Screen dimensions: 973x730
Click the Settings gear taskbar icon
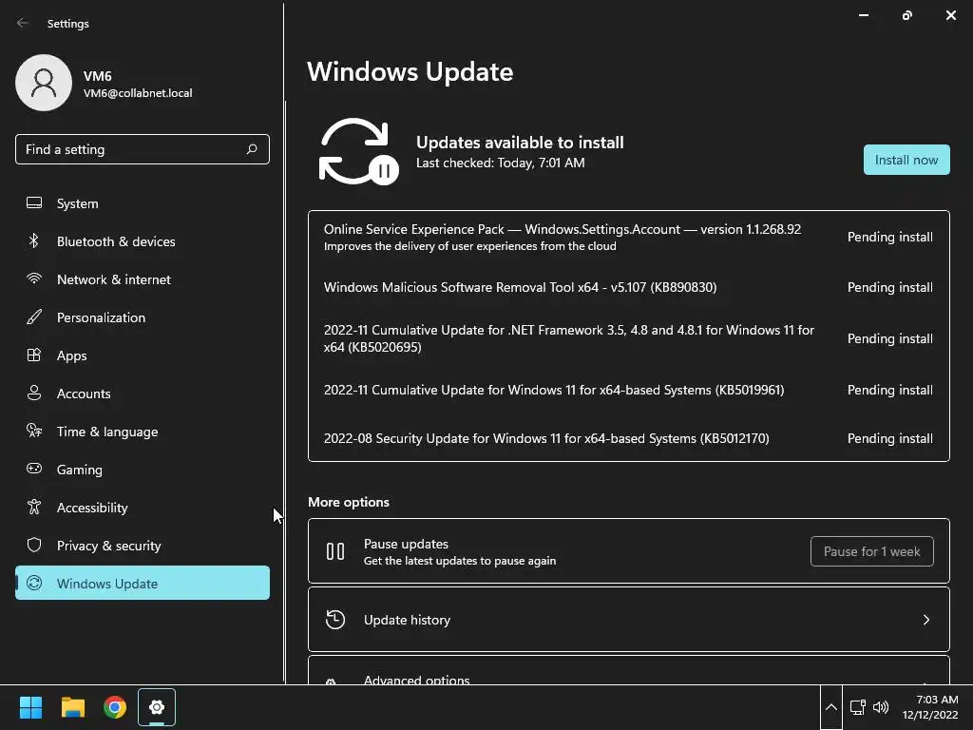pos(157,707)
